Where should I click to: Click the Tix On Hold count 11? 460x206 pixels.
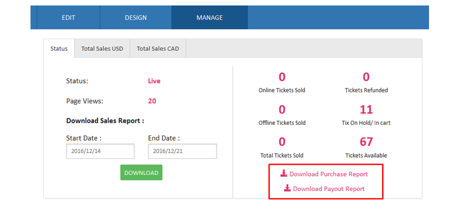point(366,109)
